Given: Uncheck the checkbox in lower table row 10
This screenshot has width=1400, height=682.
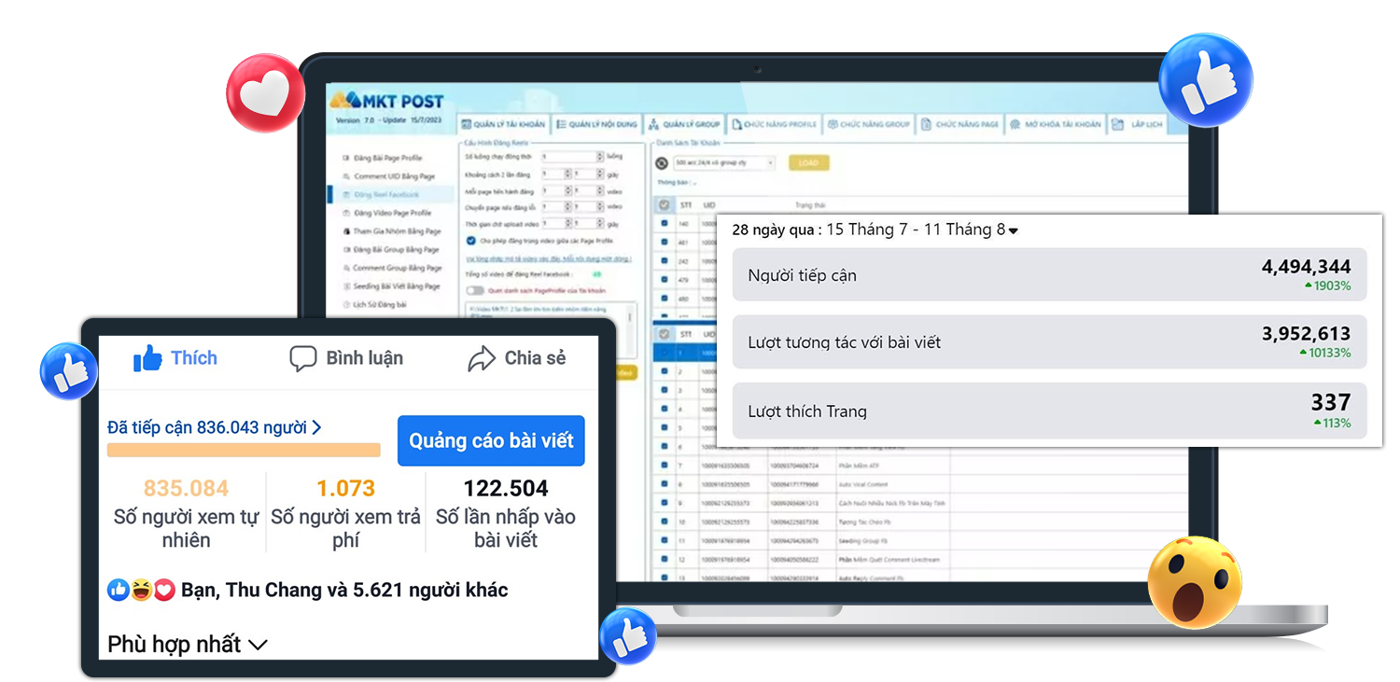Looking at the screenshot, I should 664,522.
